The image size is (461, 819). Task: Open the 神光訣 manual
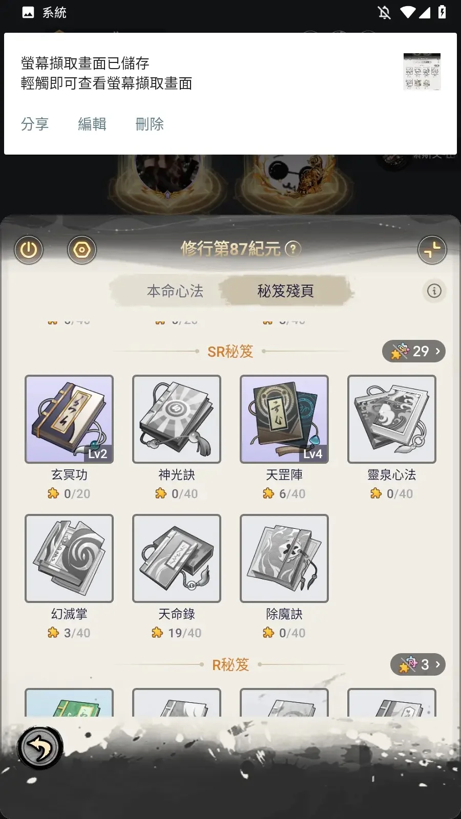click(x=177, y=419)
